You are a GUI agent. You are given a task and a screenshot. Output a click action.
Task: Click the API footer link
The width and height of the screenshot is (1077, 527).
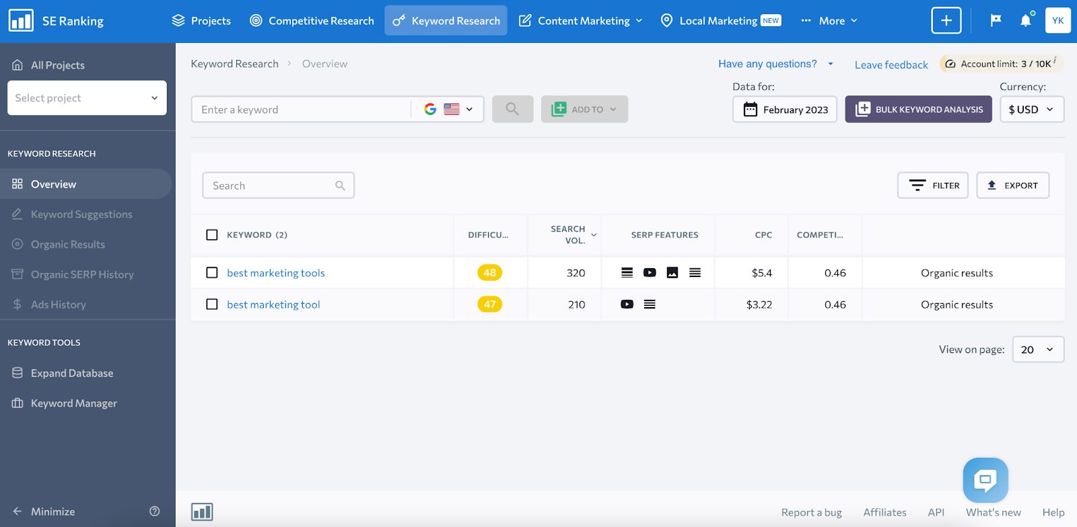(x=936, y=512)
